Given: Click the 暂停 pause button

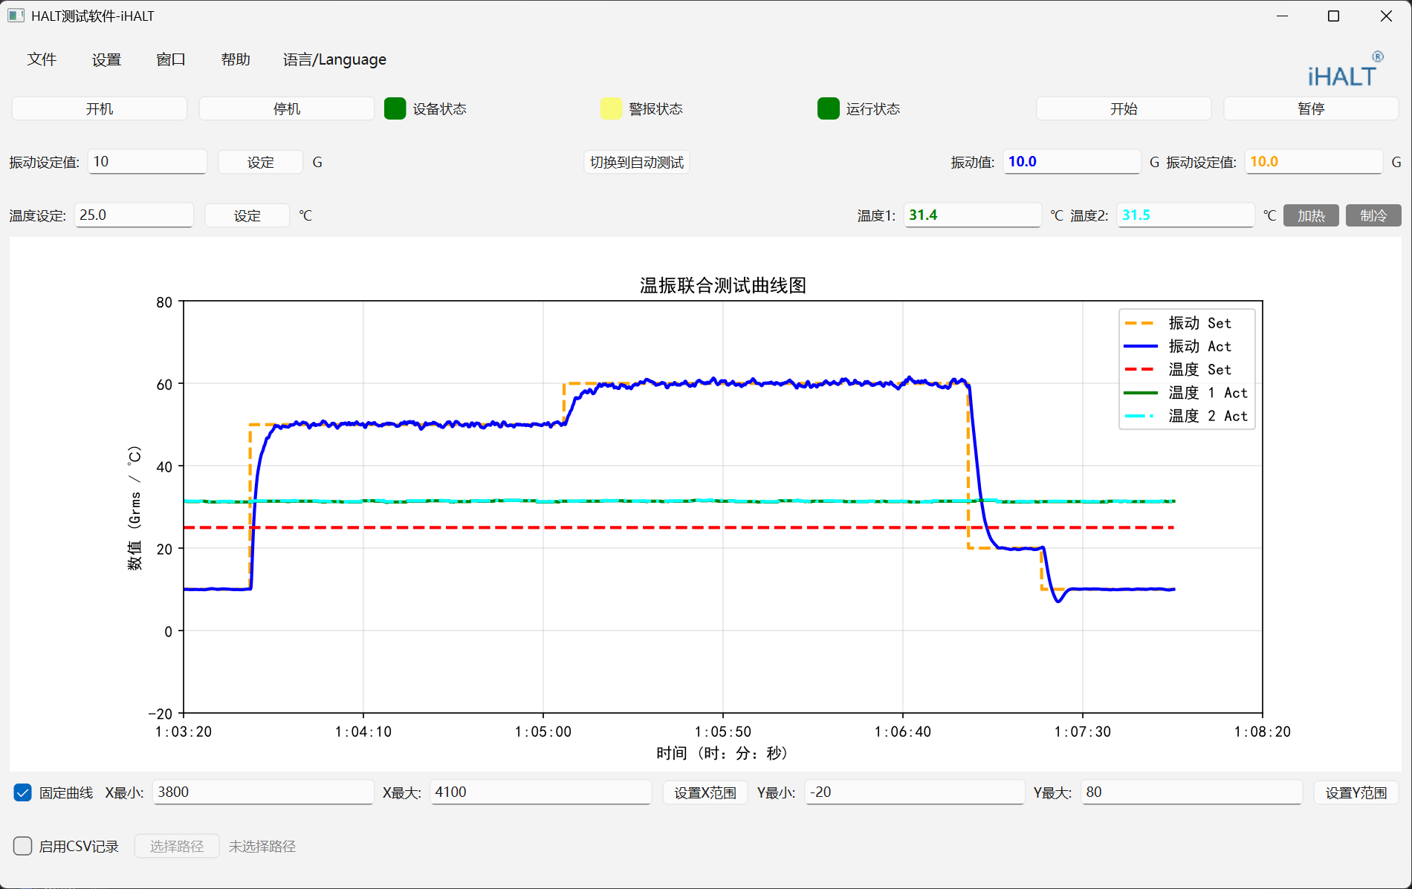Looking at the screenshot, I should 1311,108.
